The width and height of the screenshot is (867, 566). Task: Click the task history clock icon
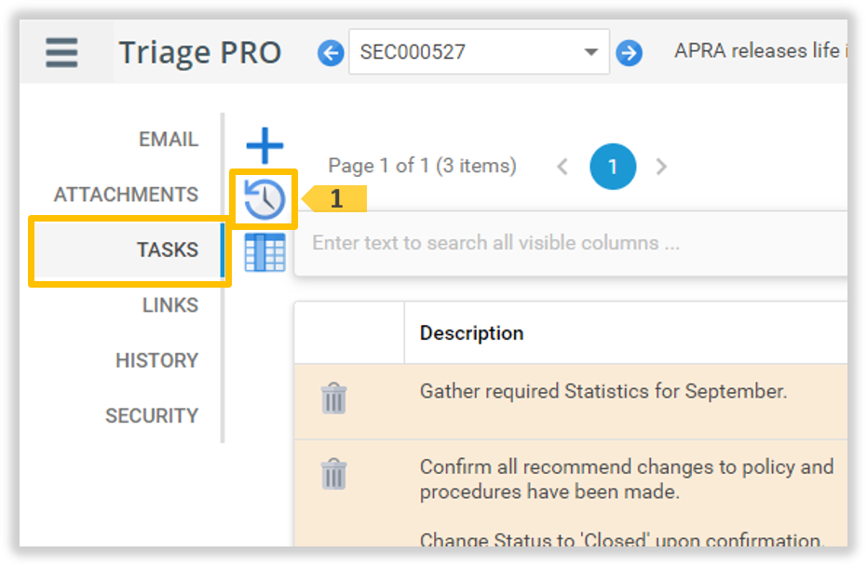[x=264, y=198]
